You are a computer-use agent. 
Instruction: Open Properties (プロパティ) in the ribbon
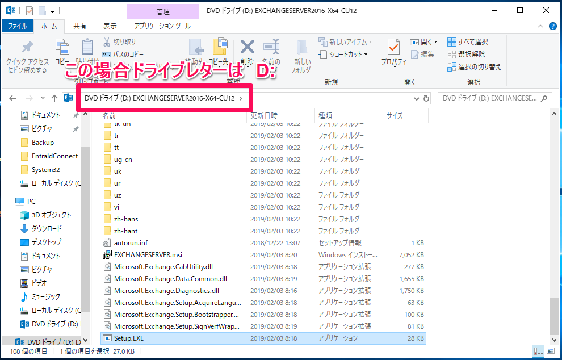393,53
